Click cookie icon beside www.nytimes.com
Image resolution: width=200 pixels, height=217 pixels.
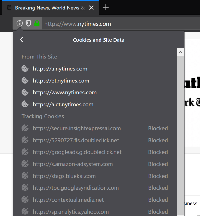[25, 92]
